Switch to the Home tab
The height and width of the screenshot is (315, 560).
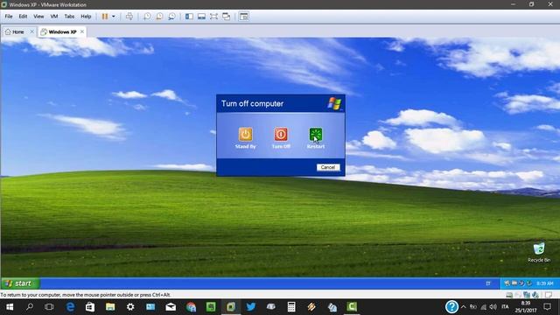(15, 31)
